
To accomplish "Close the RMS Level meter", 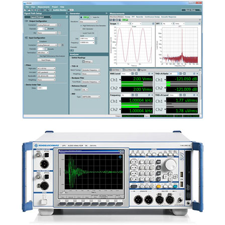I will tap(152, 74).
